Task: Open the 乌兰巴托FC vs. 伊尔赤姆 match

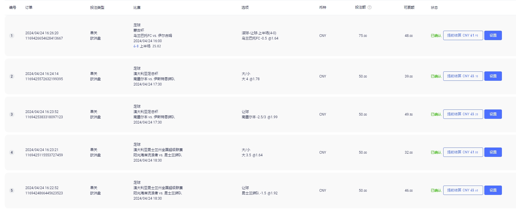Action: coord(153,36)
